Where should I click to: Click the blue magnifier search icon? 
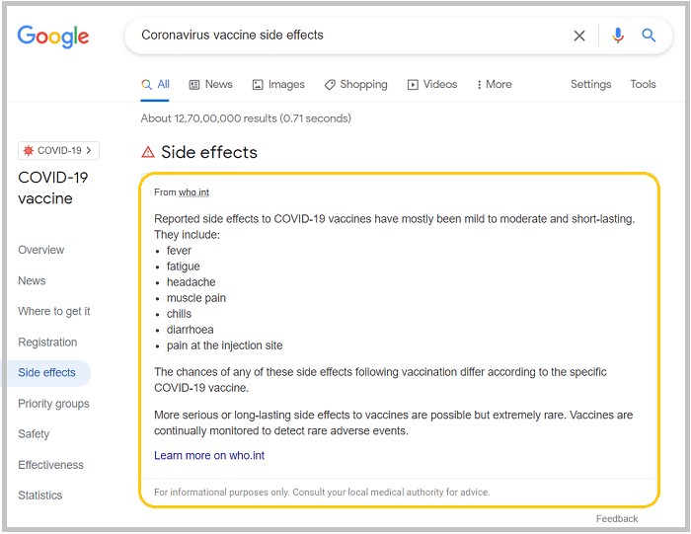click(649, 36)
